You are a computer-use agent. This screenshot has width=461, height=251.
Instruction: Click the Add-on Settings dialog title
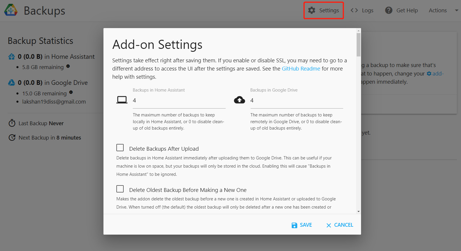(157, 44)
